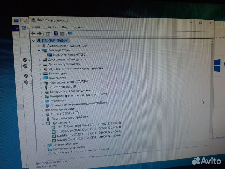This screenshot has width=225, height=169.
Task: Click the blue Help question-mark toolbar icon
Action: [56, 33]
